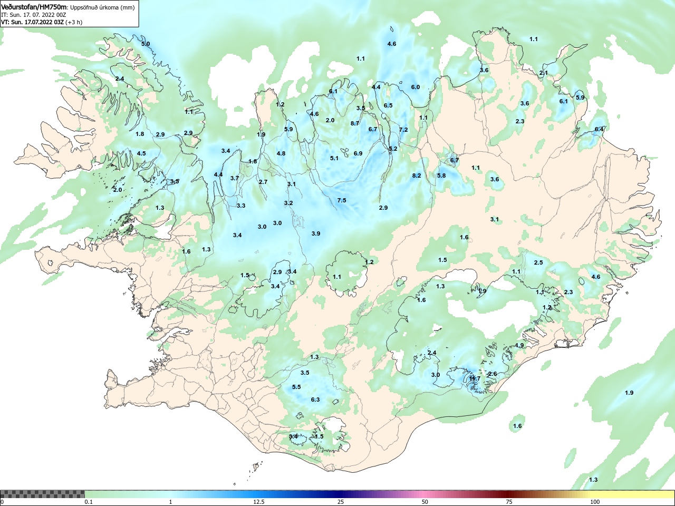Click the 3.2 precipitation value

pyautogui.click(x=288, y=203)
